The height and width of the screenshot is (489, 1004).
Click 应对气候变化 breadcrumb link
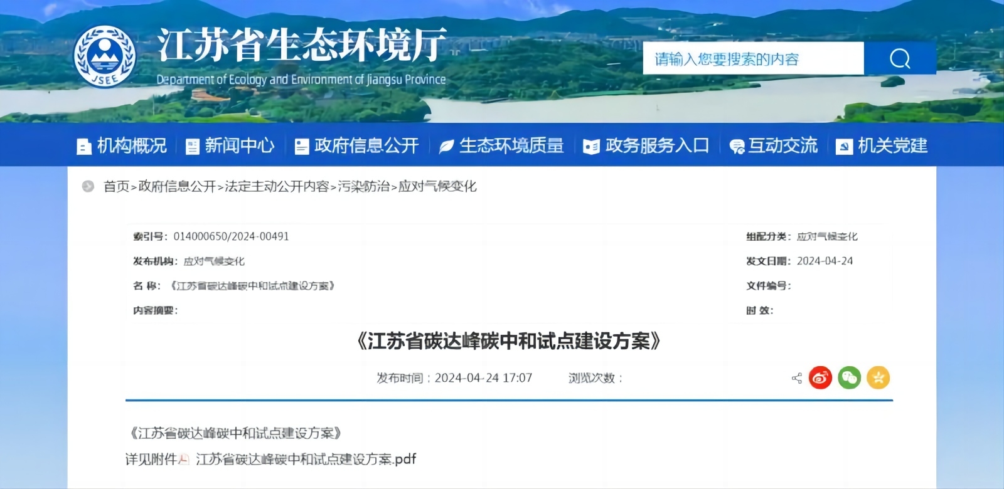click(x=437, y=186)
